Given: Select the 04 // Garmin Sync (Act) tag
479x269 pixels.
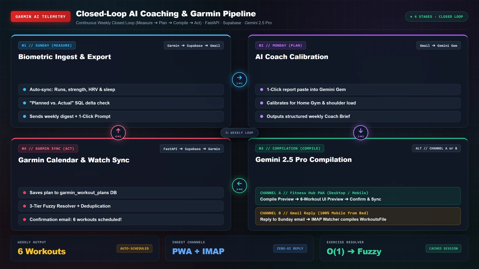Looking at the screenshot, I should coord(48,149).
